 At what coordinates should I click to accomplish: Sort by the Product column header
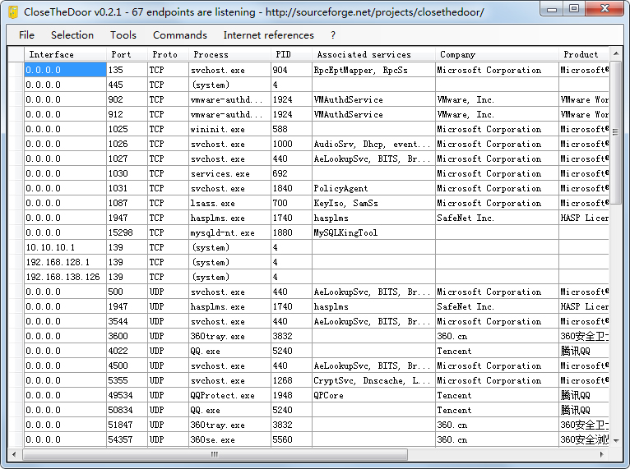coord(583,54)
